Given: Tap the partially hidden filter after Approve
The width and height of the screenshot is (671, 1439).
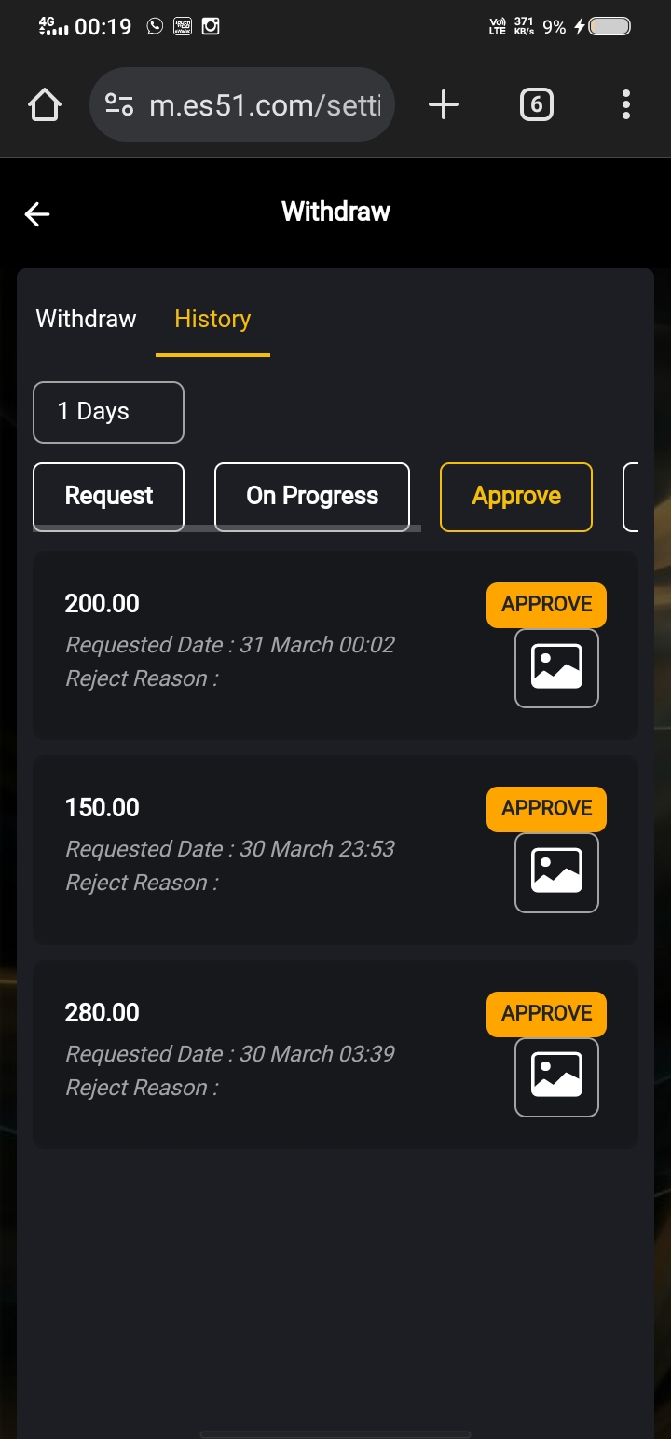Looking at the screenshot, I should [x=631, y=496].
